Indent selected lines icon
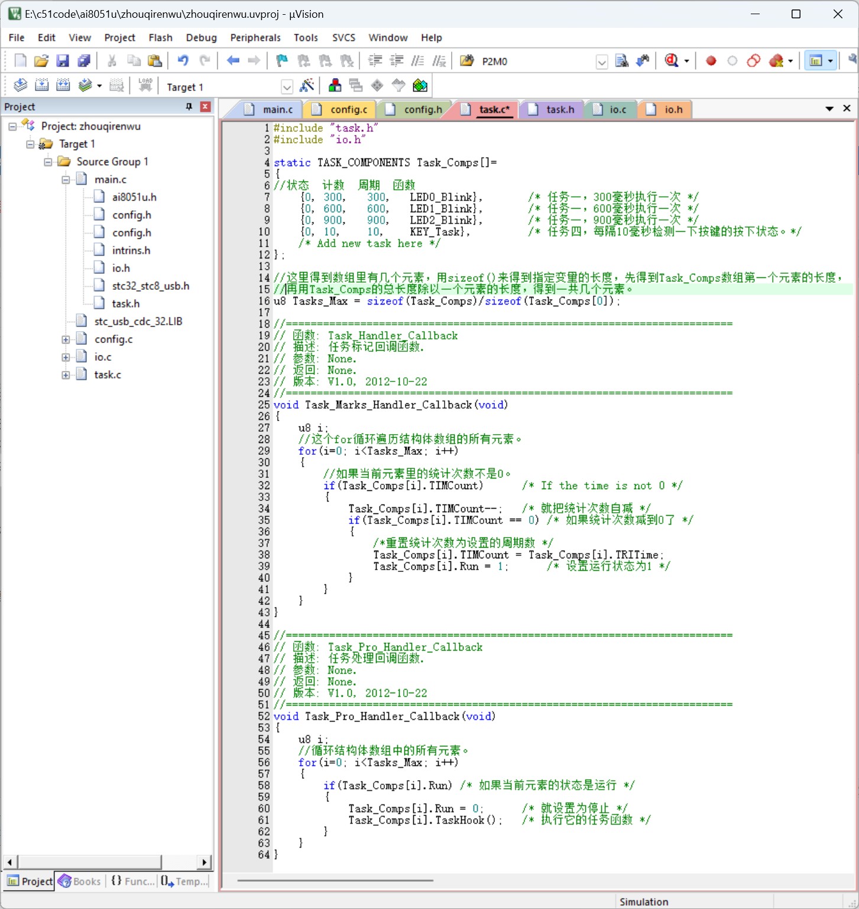Viewport: 859px width, 909px height. tap(375, 60)
